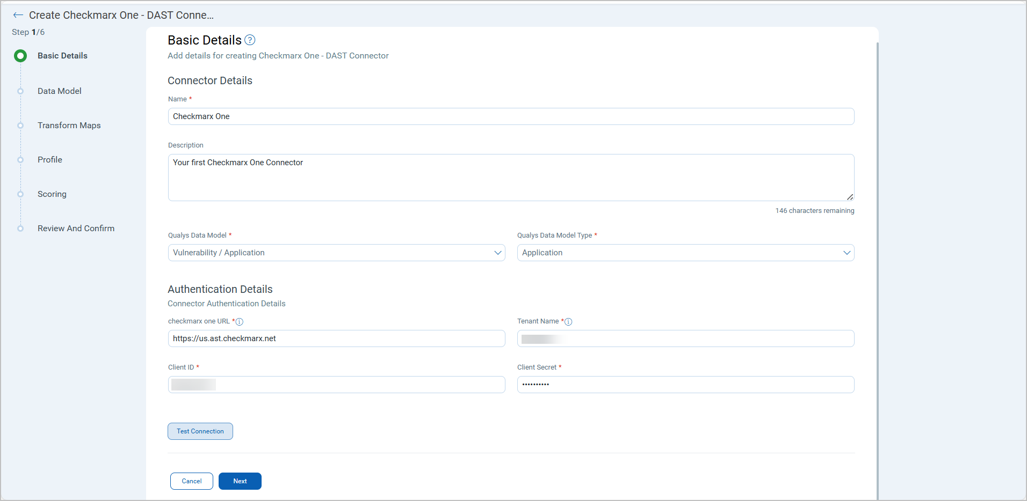Switch to the Scoring step
The height and width of the screenshot is (501, 1027).
52,194
